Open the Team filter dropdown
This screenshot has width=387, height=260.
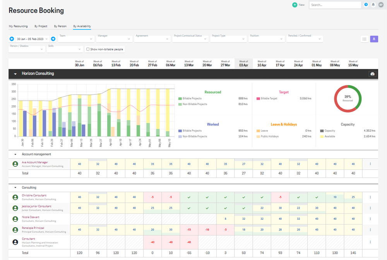coord(76,39)
